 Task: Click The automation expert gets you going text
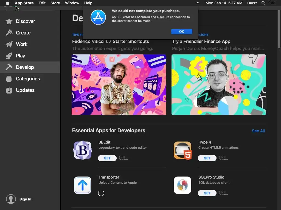[x=113, y=49]
